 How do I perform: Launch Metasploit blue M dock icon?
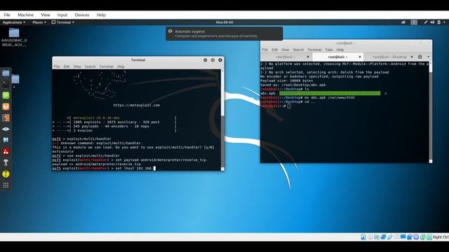pos(6,140)
